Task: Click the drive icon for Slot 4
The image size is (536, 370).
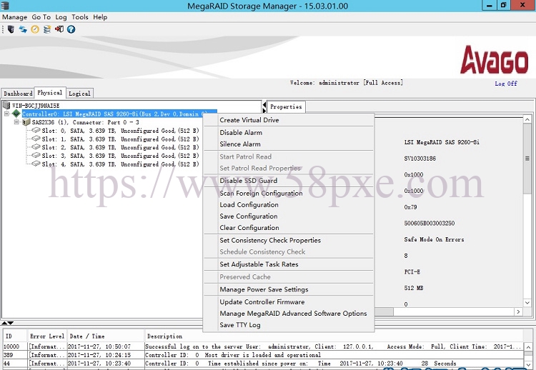Action: [36, 164]
